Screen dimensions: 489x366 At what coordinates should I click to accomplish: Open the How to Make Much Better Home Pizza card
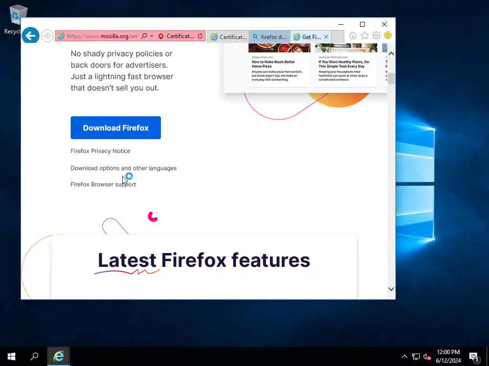[x=279, y=65]
